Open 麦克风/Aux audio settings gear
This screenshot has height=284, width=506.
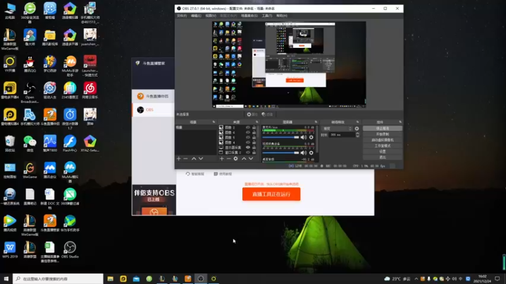tap(311, 137)
